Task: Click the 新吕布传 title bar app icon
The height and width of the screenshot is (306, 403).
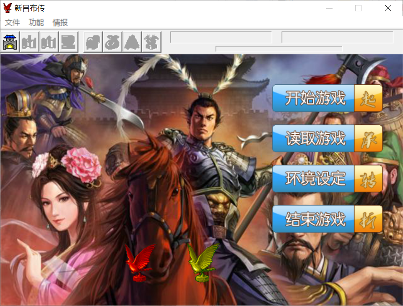Action: 7,8
